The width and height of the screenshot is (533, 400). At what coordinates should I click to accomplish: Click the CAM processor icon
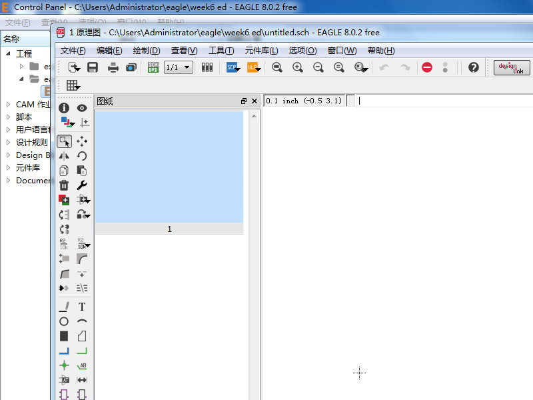[131, 67]
